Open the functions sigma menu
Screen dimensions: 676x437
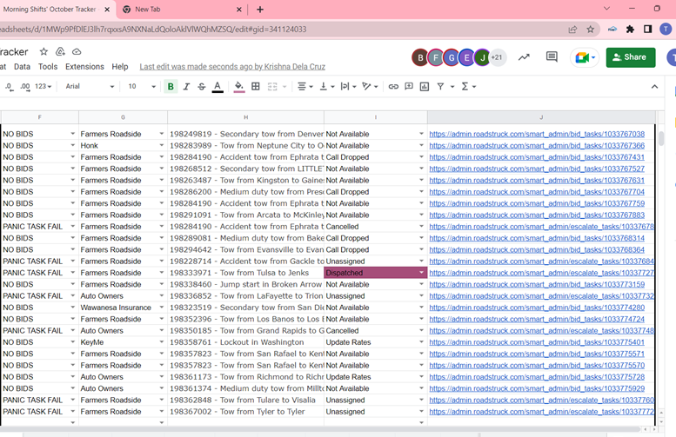[468, 87]
